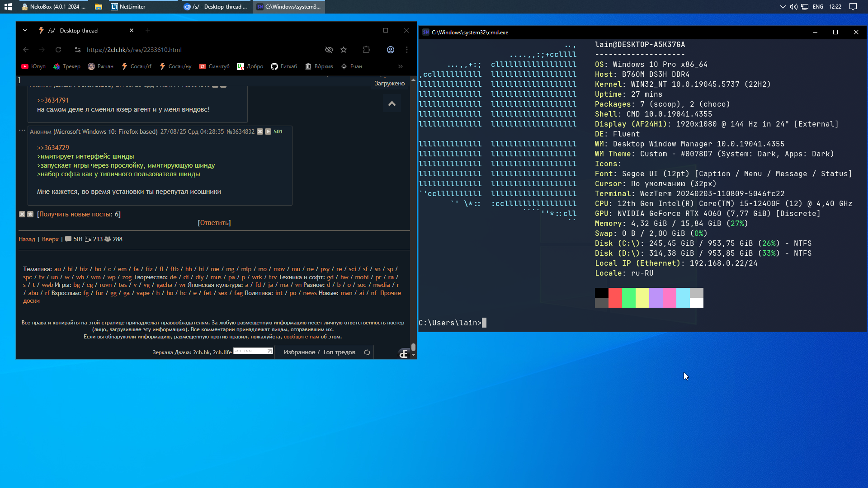Toggle the crossed-out eye tracking protection icon
Viewport: 868px width, 488px height.
[329, 50]
